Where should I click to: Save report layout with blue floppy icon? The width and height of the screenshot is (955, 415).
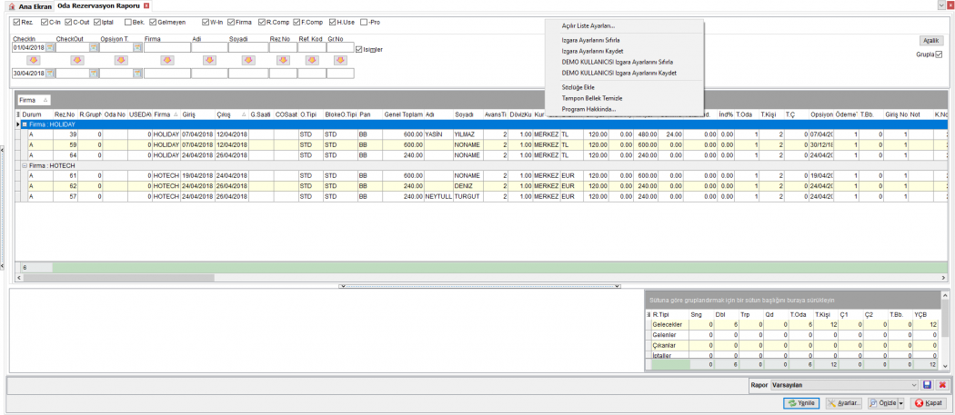[927, 385]
